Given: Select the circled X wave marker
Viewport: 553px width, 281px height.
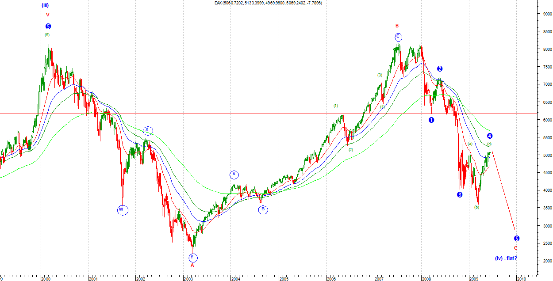Looking at the screenshot, I should [x=148, y=130].
